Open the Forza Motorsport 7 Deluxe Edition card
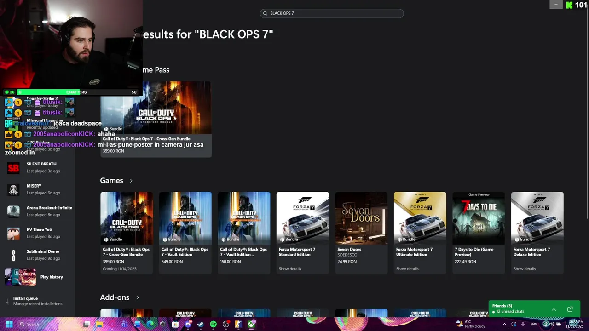Viewport: 589px width, 331px height. (x=537, y=233)
